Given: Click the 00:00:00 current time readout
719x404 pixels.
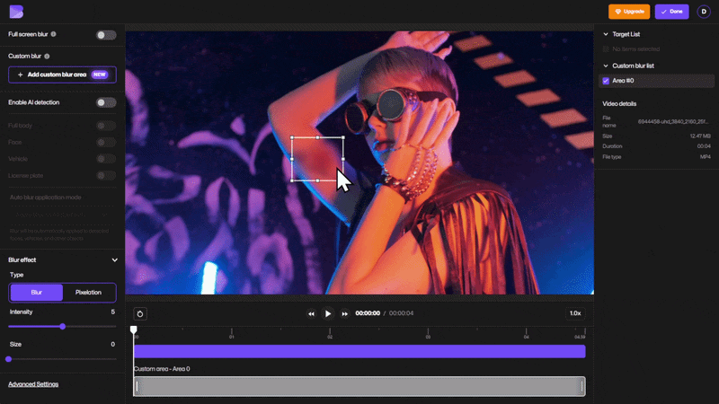Looking at the screenshot, I should click(x=368, y=313).
